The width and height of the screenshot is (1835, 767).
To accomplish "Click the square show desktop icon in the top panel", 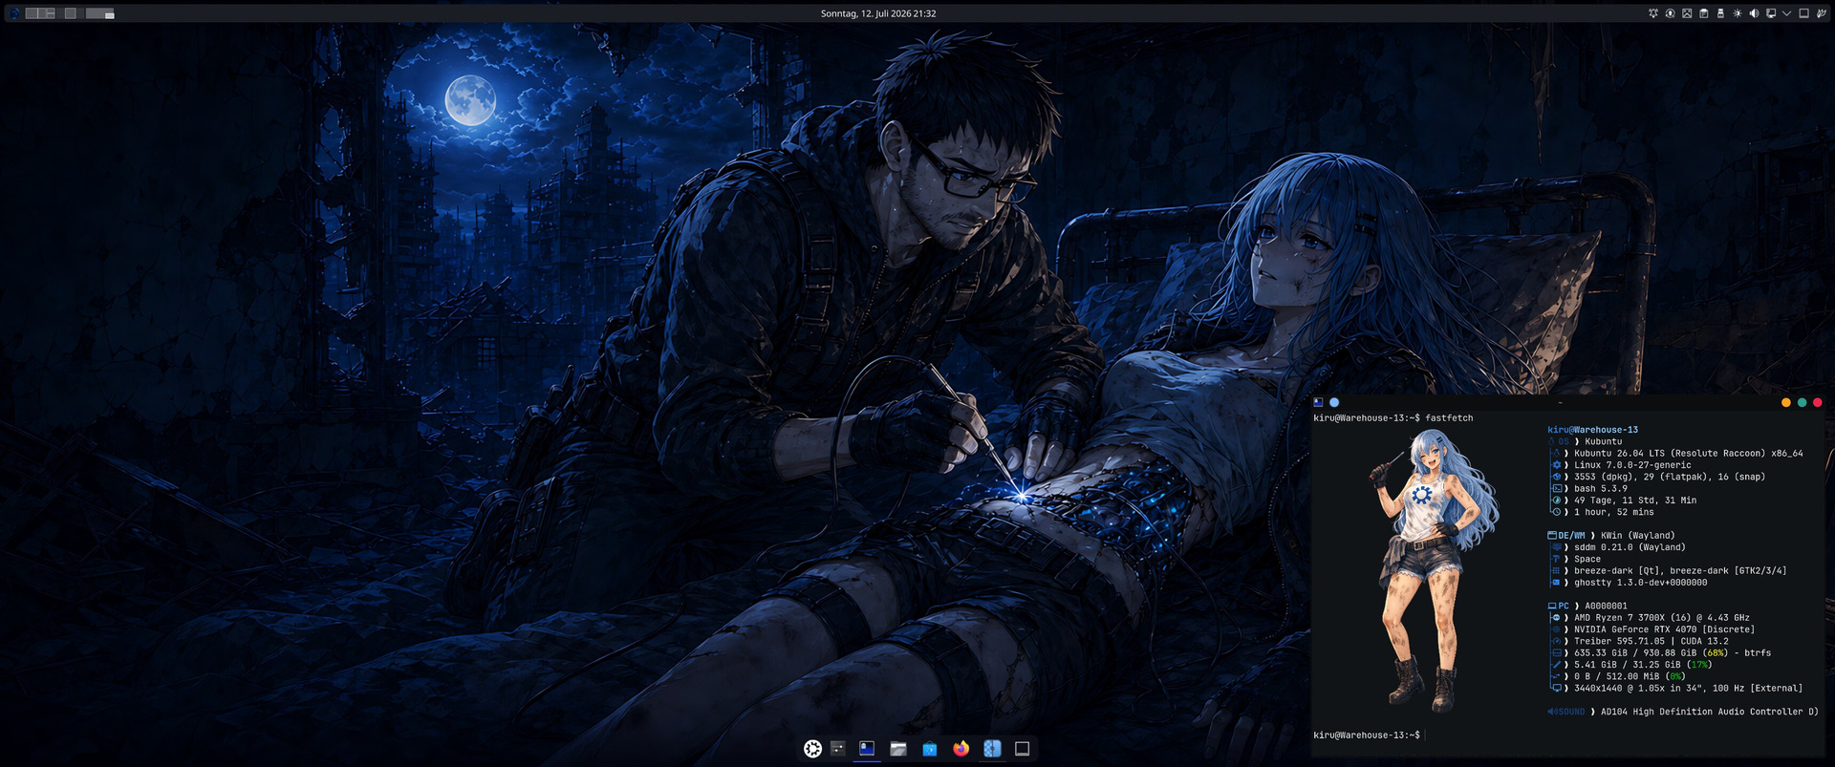I will click(x=1804, y=13).
